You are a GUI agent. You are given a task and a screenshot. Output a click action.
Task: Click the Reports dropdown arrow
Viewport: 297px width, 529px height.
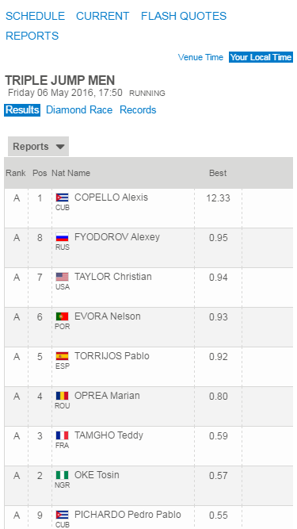click(x=60, y=147)
